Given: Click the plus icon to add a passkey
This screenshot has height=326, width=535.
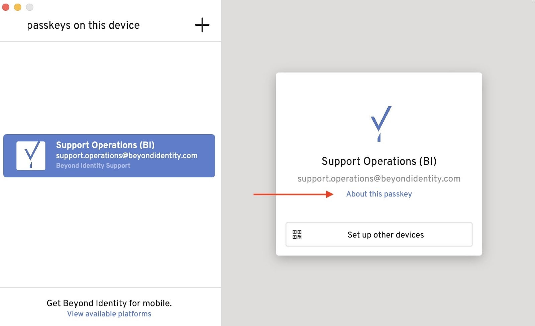Looking at the screenshot, I should (202, 25).
